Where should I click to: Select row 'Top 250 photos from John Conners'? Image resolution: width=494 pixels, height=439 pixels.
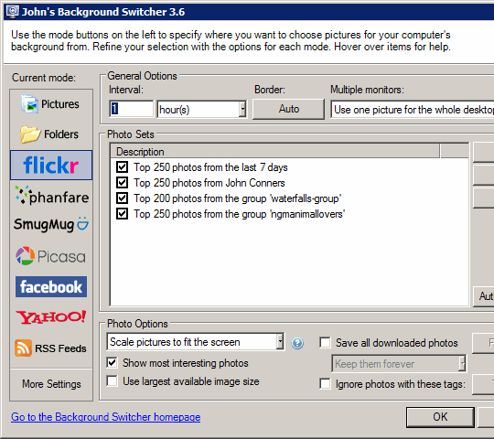click(x=209, y=183)
